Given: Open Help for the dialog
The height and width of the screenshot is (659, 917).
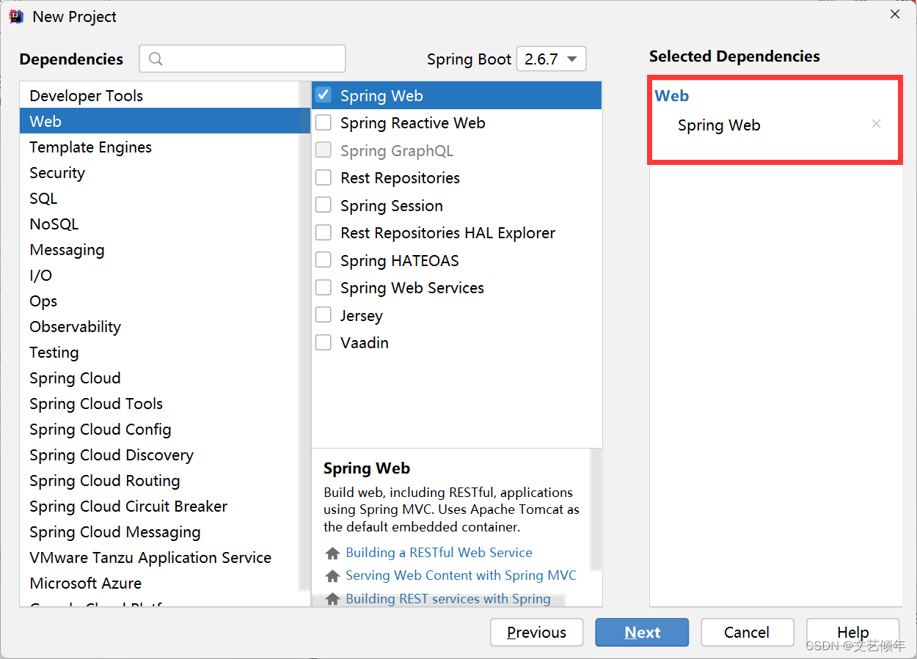Looking at the screenshot, I should pos(852,632).
